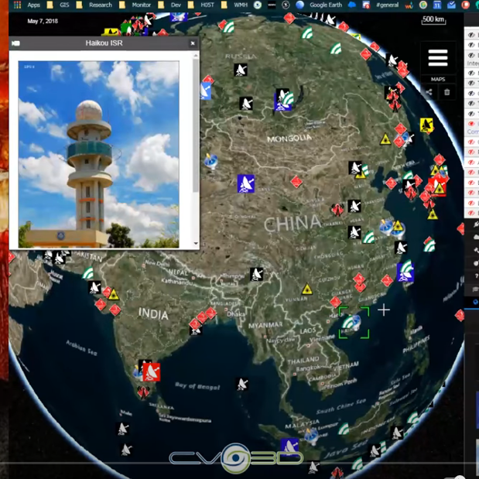Toggle the last red eye icon in layer list
The image size is (479, 479).
[472, 213]
